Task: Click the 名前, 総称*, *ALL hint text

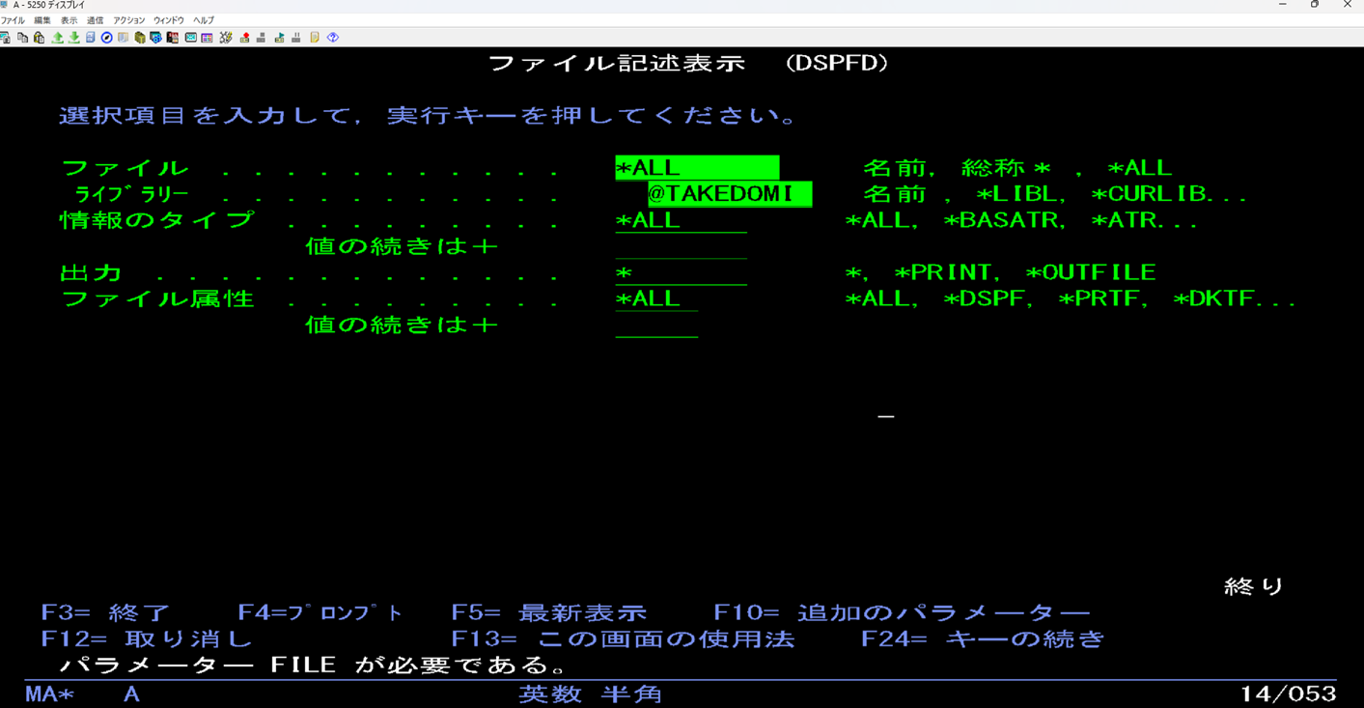Action: (1016, 168)
